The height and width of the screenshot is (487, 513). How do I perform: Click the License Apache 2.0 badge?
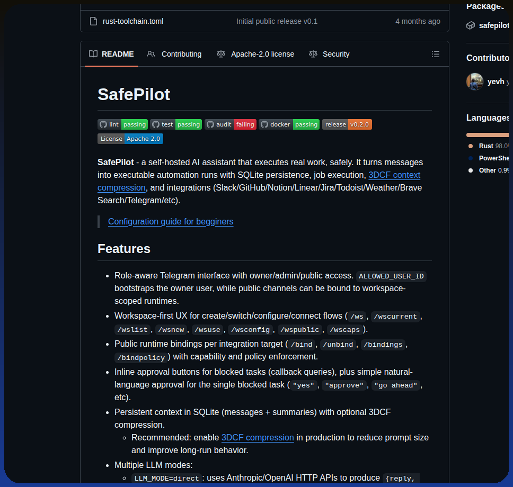point(130,139)
